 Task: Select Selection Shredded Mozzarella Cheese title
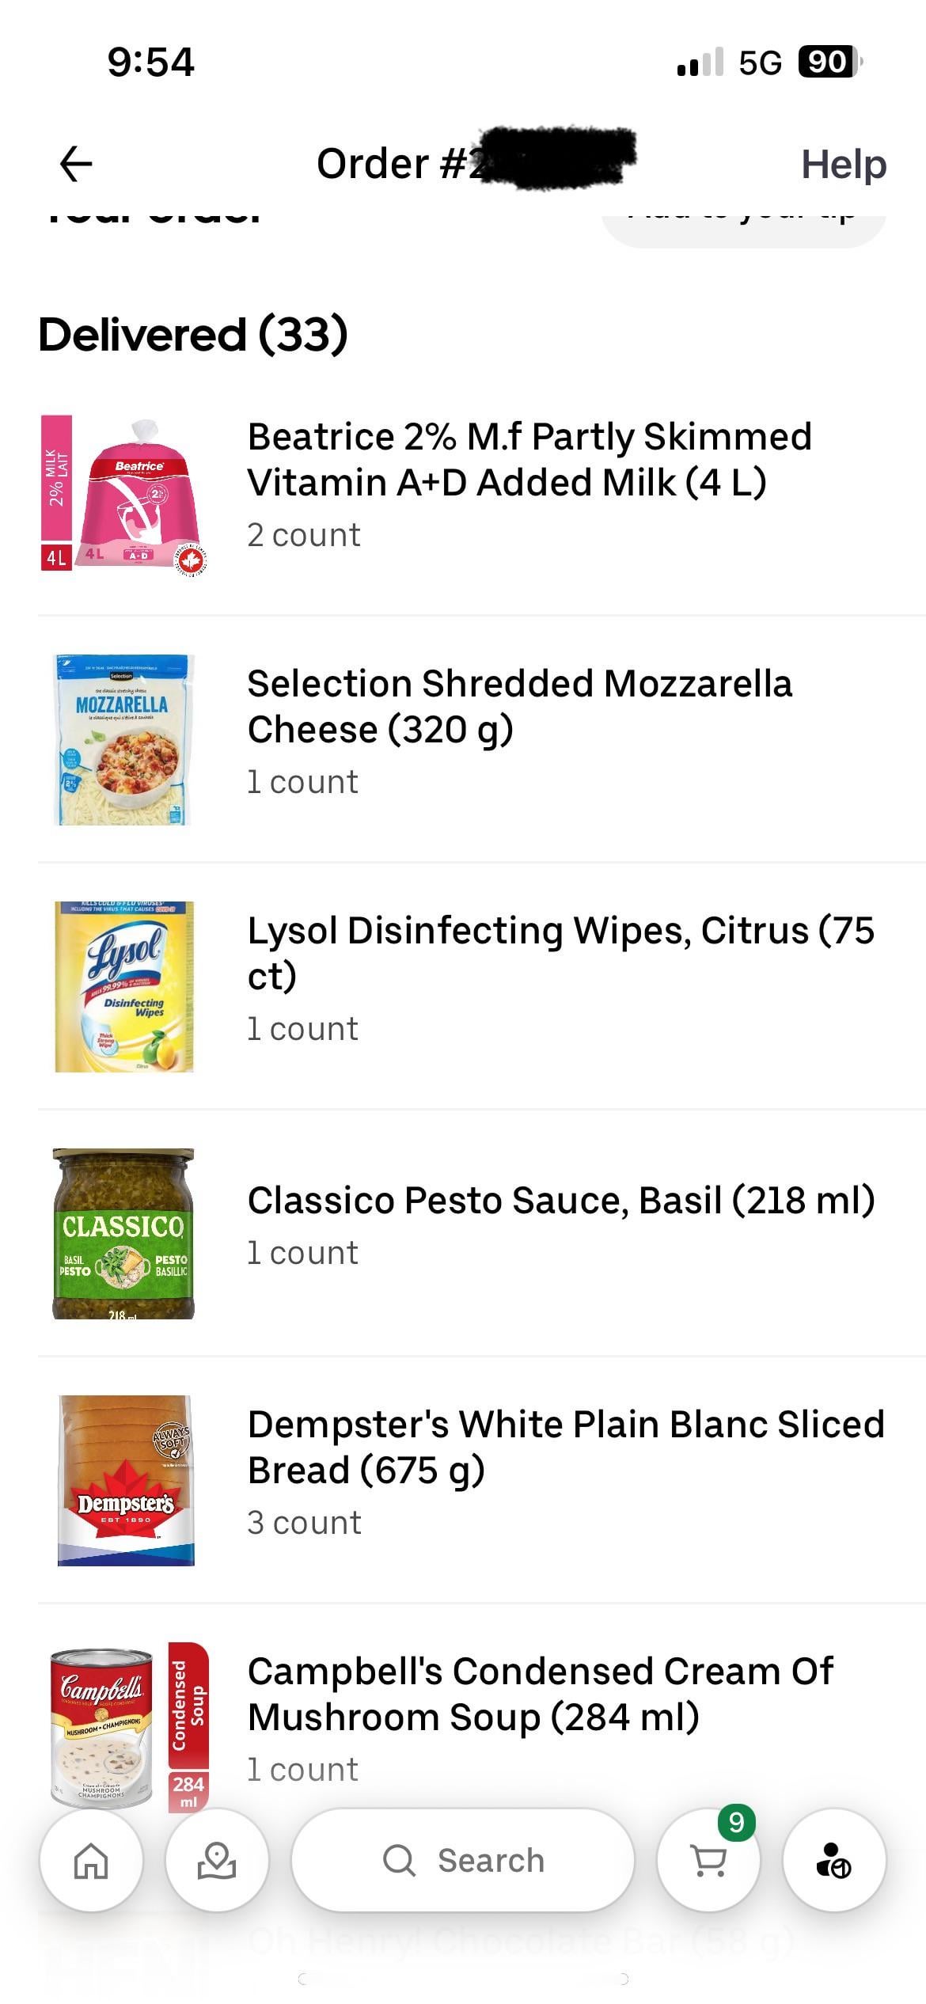[519, 707]
